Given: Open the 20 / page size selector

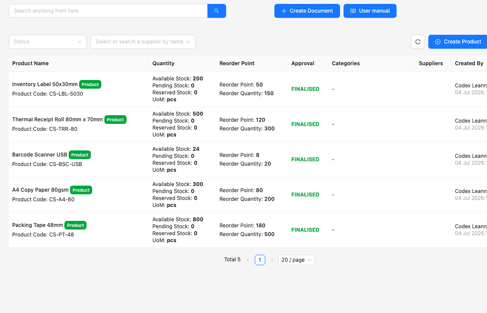Looking at the screenshot, I should 297,260.
